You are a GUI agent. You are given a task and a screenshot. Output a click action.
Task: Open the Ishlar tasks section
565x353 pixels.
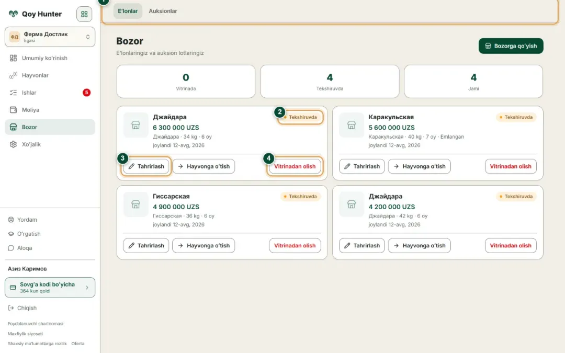(x=50, y=93)
